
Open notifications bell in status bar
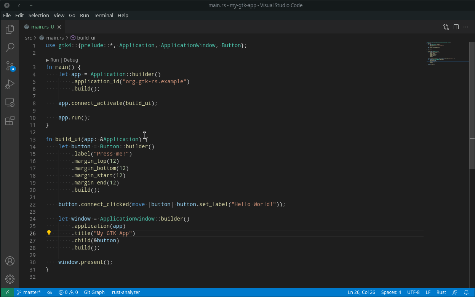coord(467,292)
